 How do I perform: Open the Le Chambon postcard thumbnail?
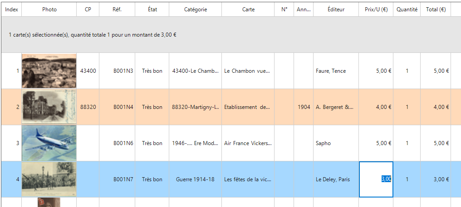(x=49, y=71)
